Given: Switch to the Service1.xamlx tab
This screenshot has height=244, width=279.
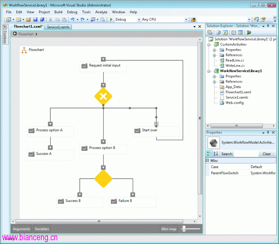Looking at the screenshot, I should [58, 27].
